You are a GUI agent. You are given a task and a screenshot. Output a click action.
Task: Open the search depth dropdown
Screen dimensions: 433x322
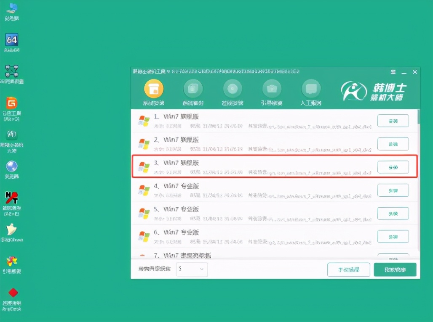[x=192, y=270]
